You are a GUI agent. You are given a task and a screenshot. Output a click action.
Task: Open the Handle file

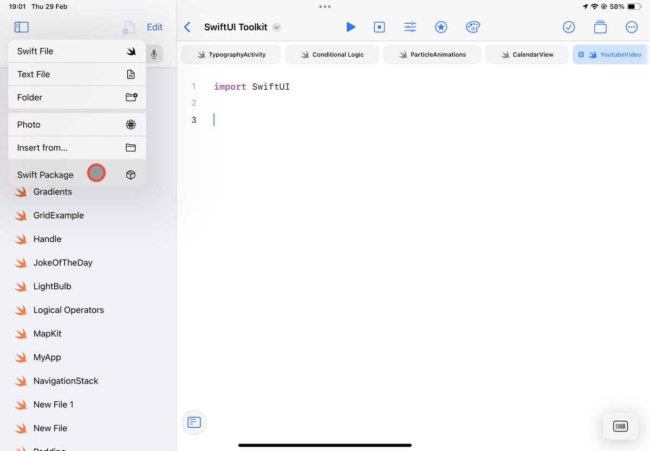[47, 239]
